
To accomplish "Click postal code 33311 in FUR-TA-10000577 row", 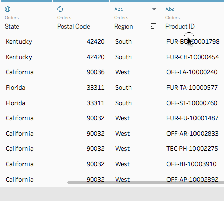I will pyautogui.click(x=96, y=88).
